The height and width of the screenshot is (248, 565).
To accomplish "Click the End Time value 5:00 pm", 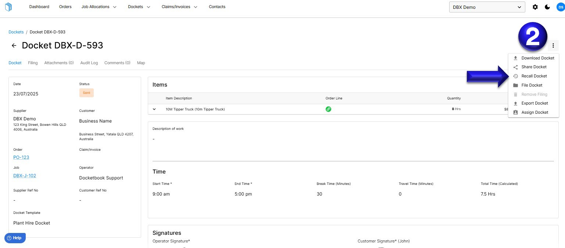I will point(243,194).
